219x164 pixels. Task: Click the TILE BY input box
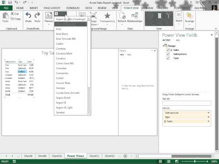[187, 103]
